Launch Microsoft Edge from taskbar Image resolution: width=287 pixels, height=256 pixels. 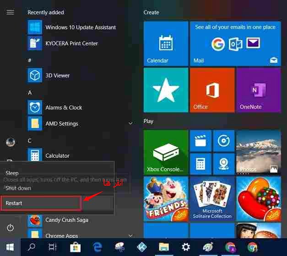pyautogui.click(x=97, y=247)
